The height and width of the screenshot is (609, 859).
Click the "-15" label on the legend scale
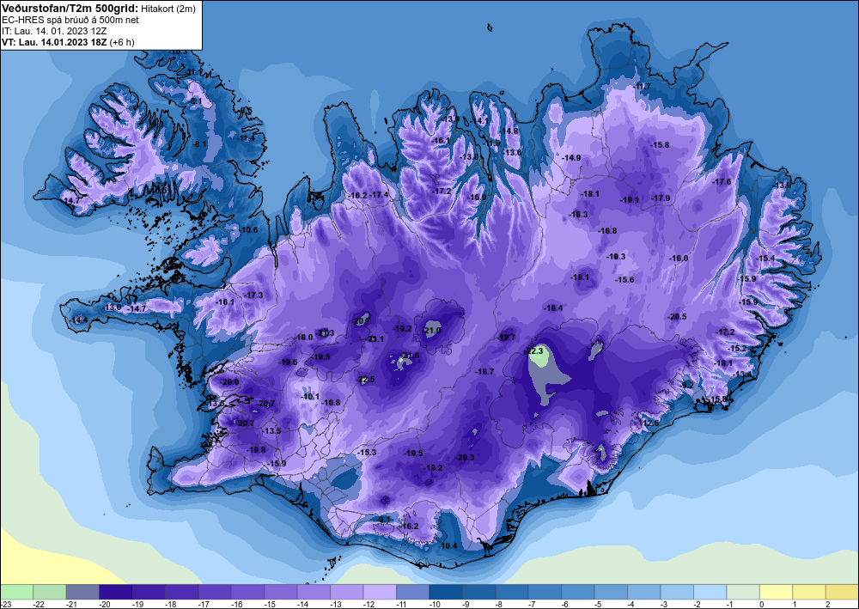pos(268,604)
